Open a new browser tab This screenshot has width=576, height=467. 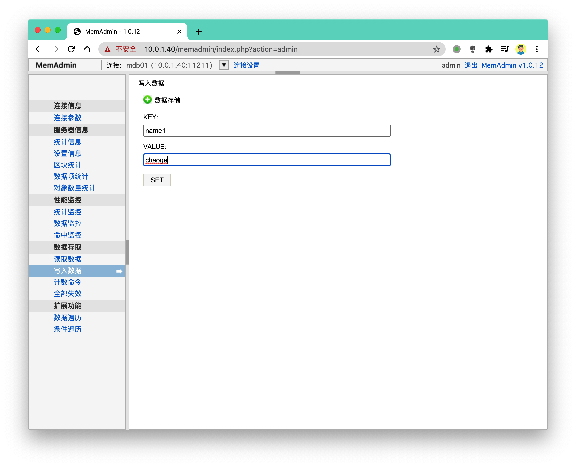tap(198, 32)
